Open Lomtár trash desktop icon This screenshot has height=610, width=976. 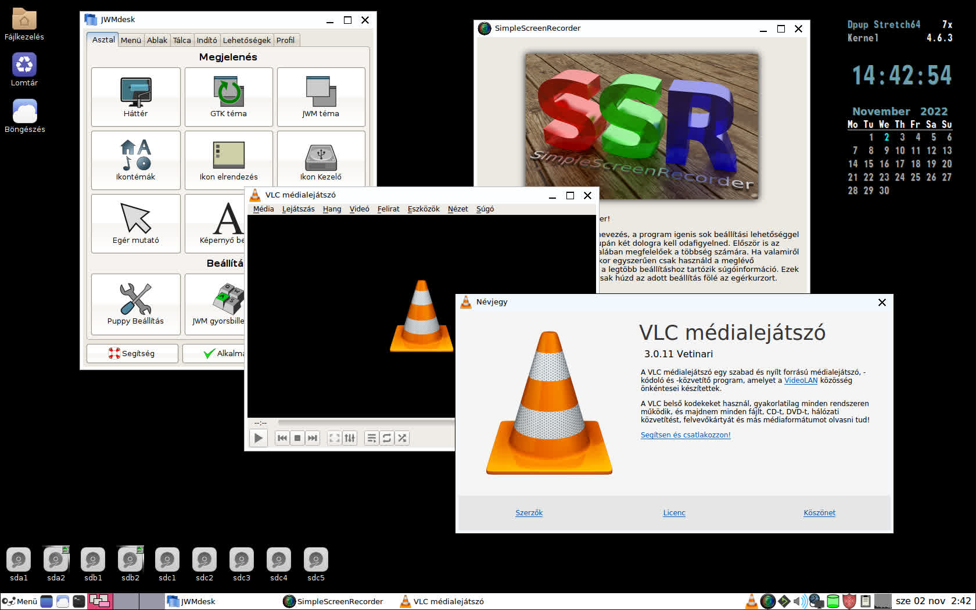point(24,70)
